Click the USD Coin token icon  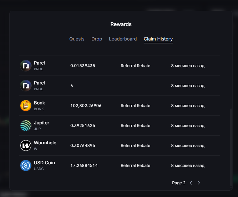pos(26,165)
